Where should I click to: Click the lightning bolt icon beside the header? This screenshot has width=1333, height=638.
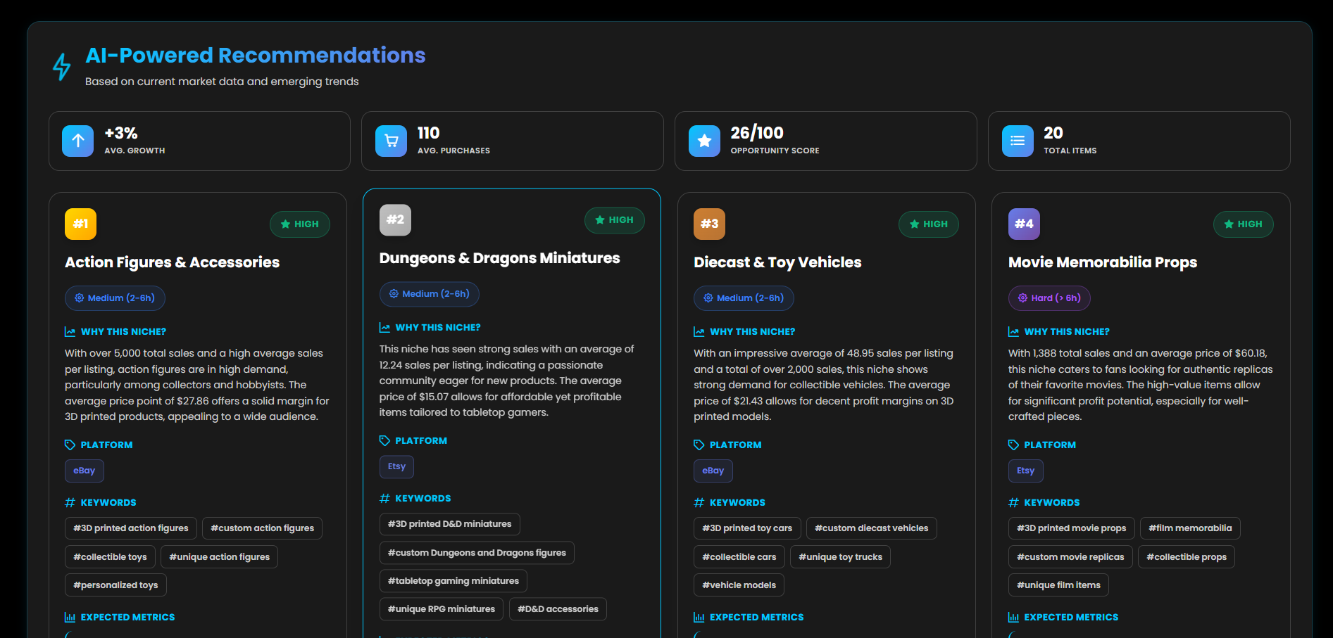pyautogui.click(x=61, y=67)
